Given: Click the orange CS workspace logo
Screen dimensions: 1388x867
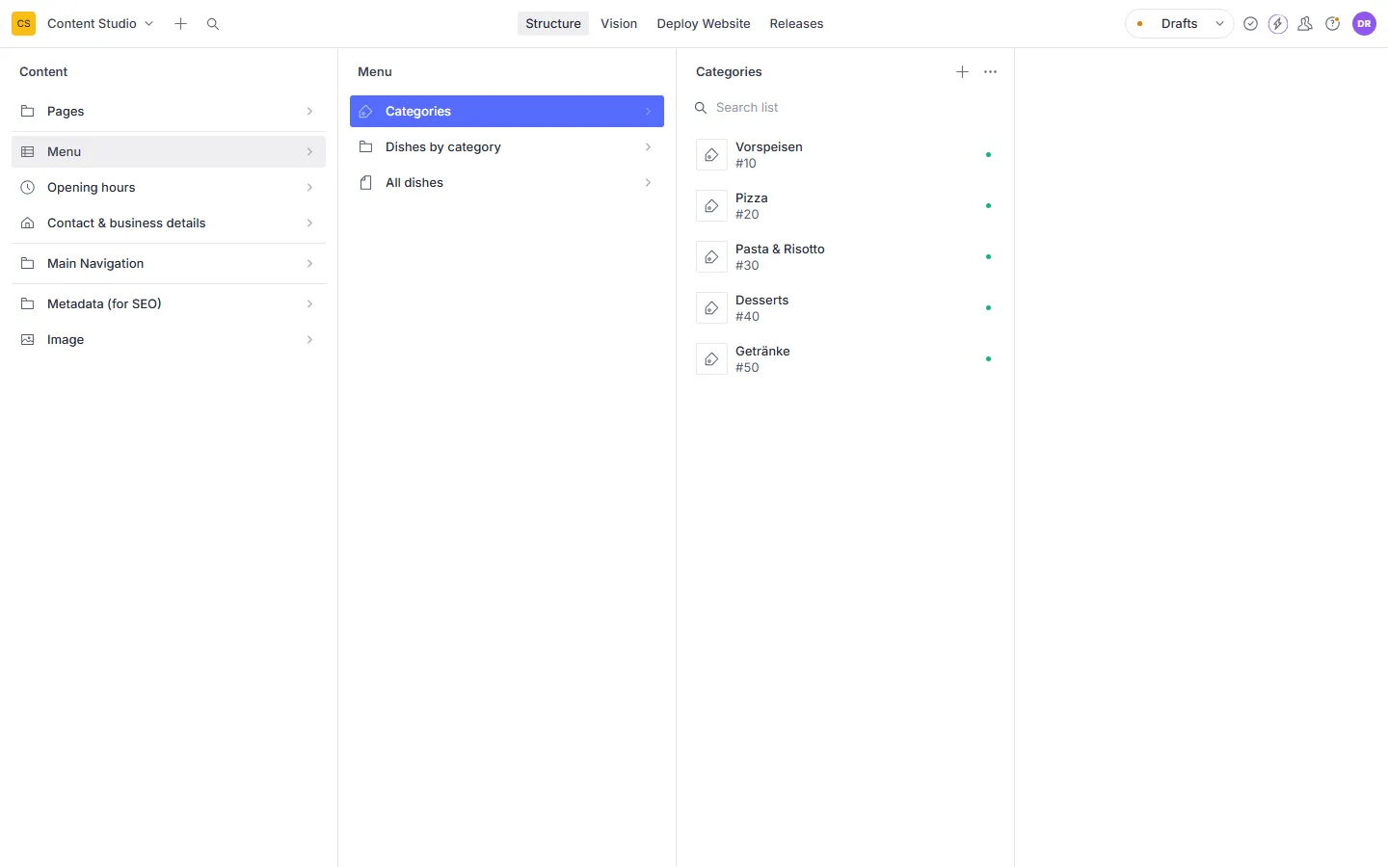Looking at the screenshot, I should tap(23, 23).
